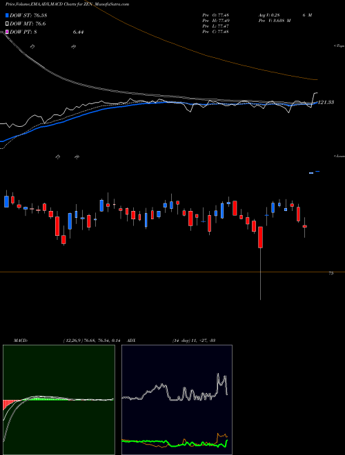Click the 'Pre O: 77.48' value
Viewport: 345px width, 455px height.
[x=215, y=15]
